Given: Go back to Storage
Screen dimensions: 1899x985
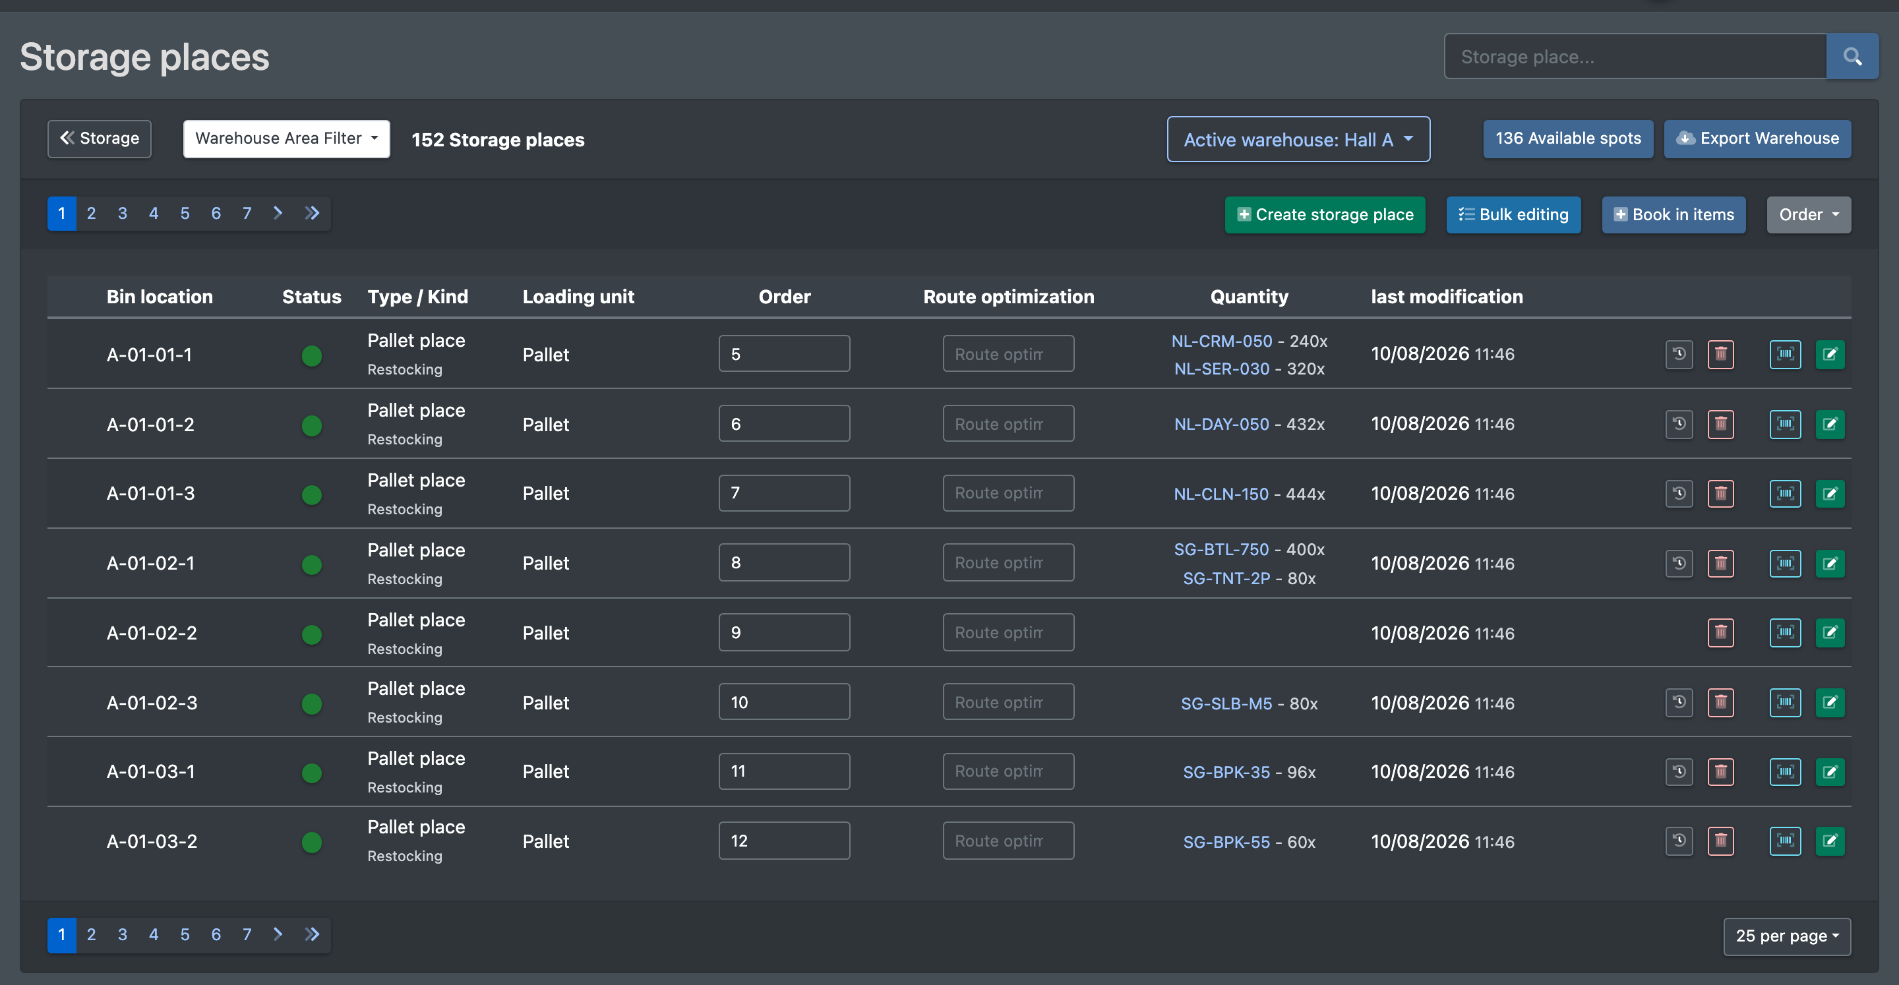Looking at the screenshot, I should click(x=100, y=138).
